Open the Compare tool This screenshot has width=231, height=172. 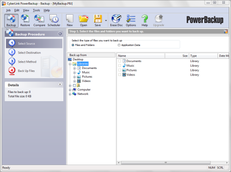39,21
